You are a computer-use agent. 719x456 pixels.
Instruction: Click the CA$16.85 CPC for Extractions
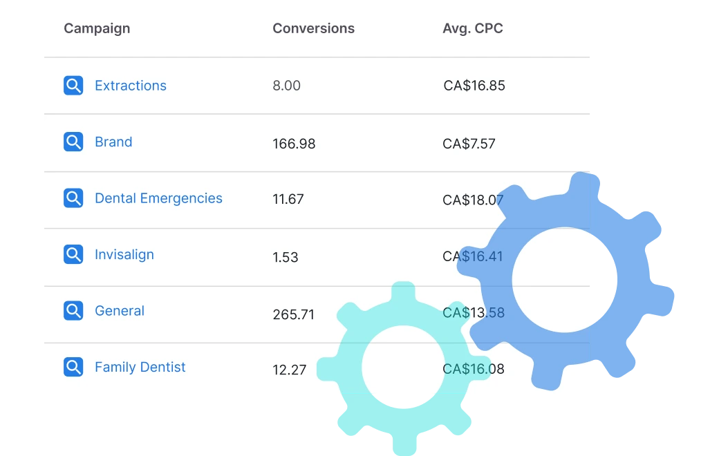tap(474, 86)
